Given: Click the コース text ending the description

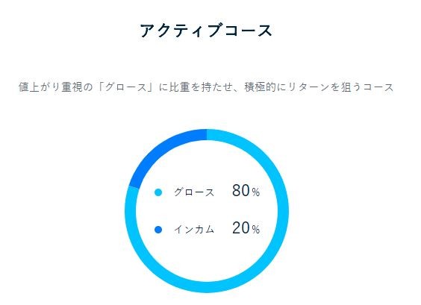Looking at the screenshot, I should coord(378,87).
